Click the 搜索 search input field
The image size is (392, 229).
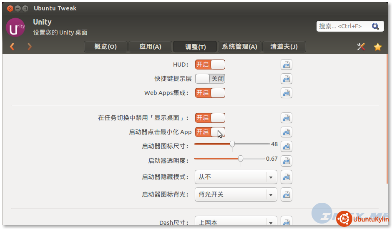[342, 26]
